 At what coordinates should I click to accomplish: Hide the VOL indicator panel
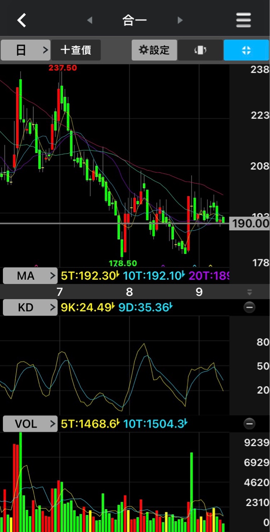click(x=249, y=424)
